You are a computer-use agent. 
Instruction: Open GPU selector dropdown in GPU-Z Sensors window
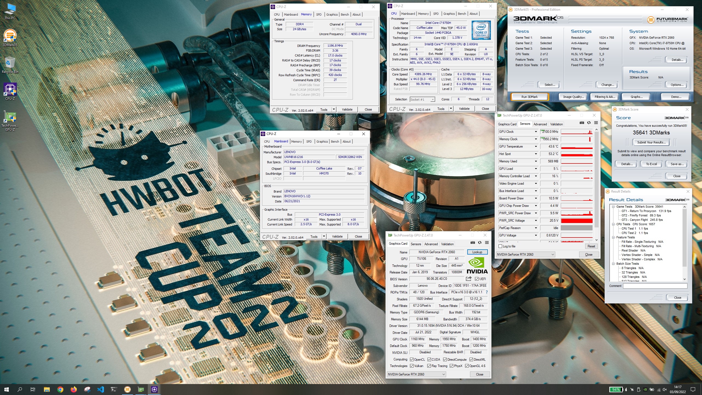point(525,255)
